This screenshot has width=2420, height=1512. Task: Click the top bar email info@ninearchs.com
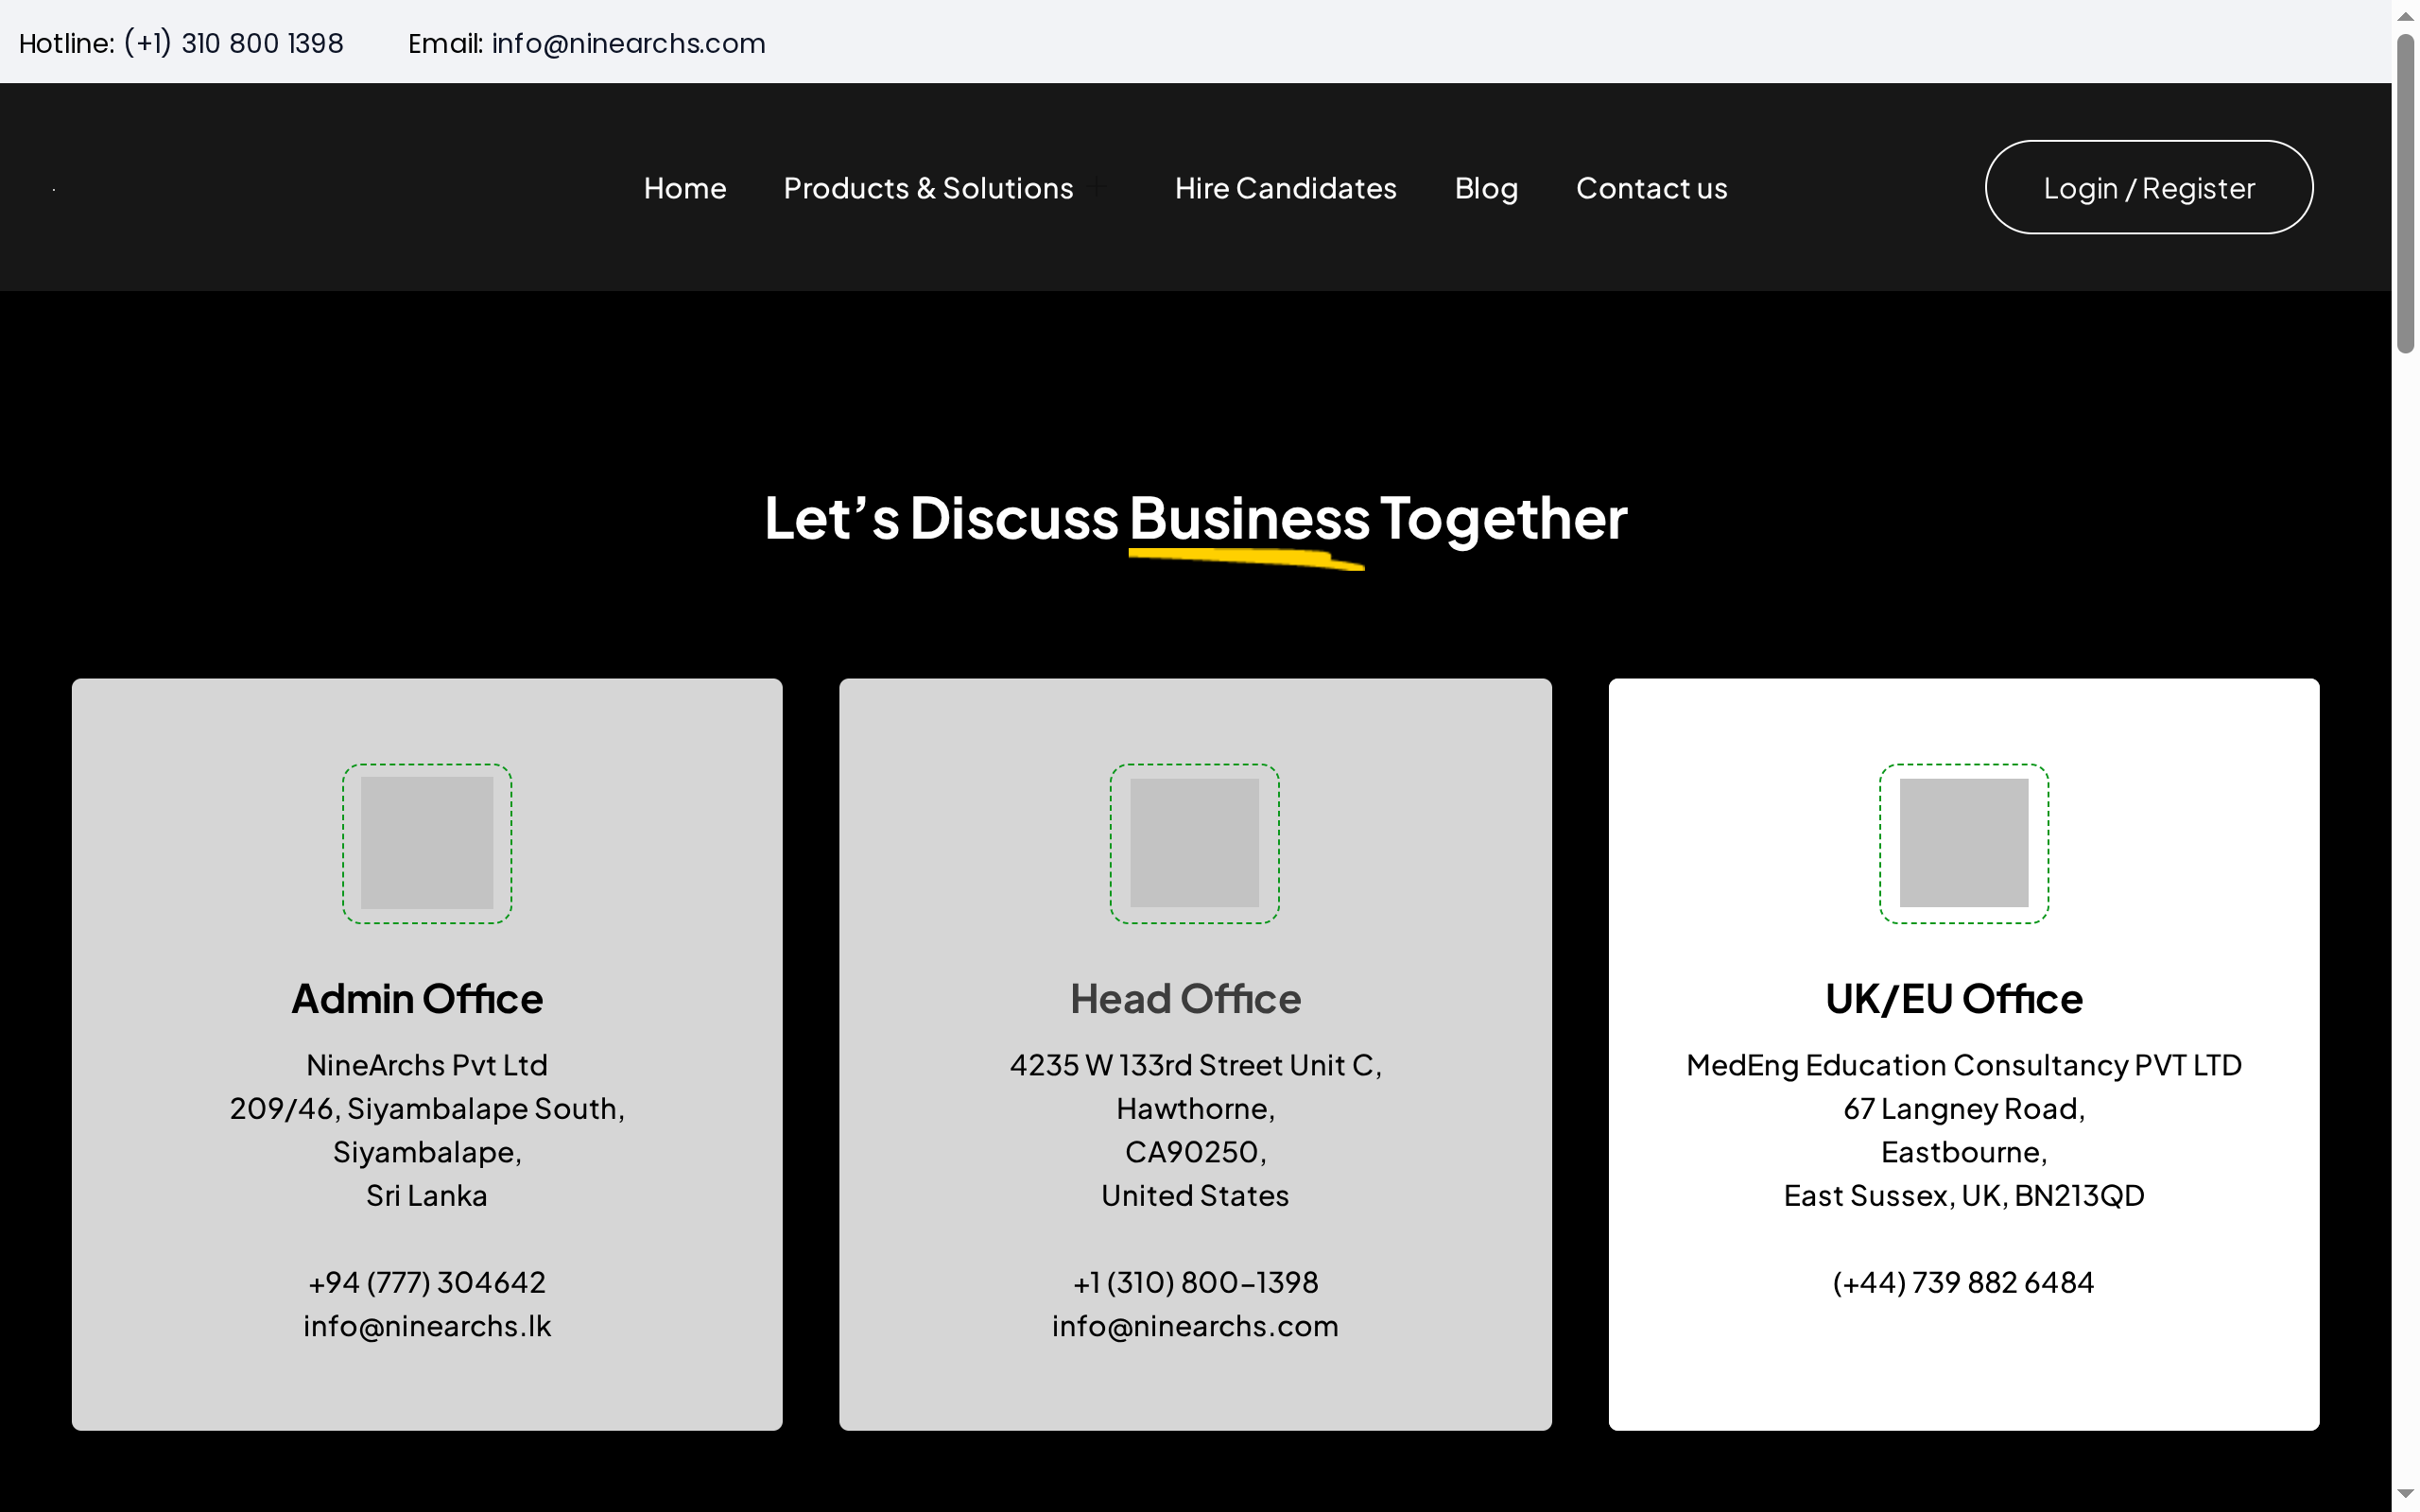point(628,43)
